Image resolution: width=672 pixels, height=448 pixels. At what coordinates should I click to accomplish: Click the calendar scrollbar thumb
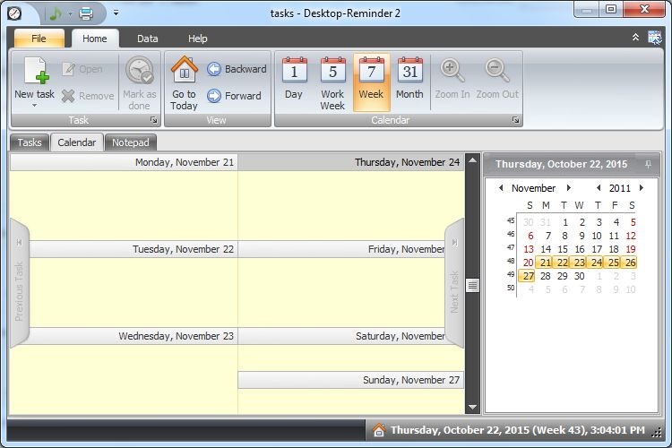coord(472,285)
